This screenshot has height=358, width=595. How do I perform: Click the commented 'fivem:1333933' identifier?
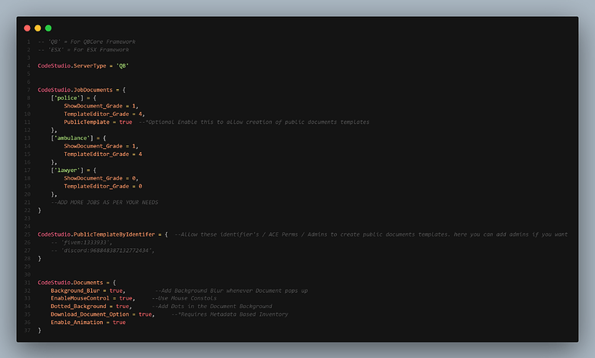84,242
